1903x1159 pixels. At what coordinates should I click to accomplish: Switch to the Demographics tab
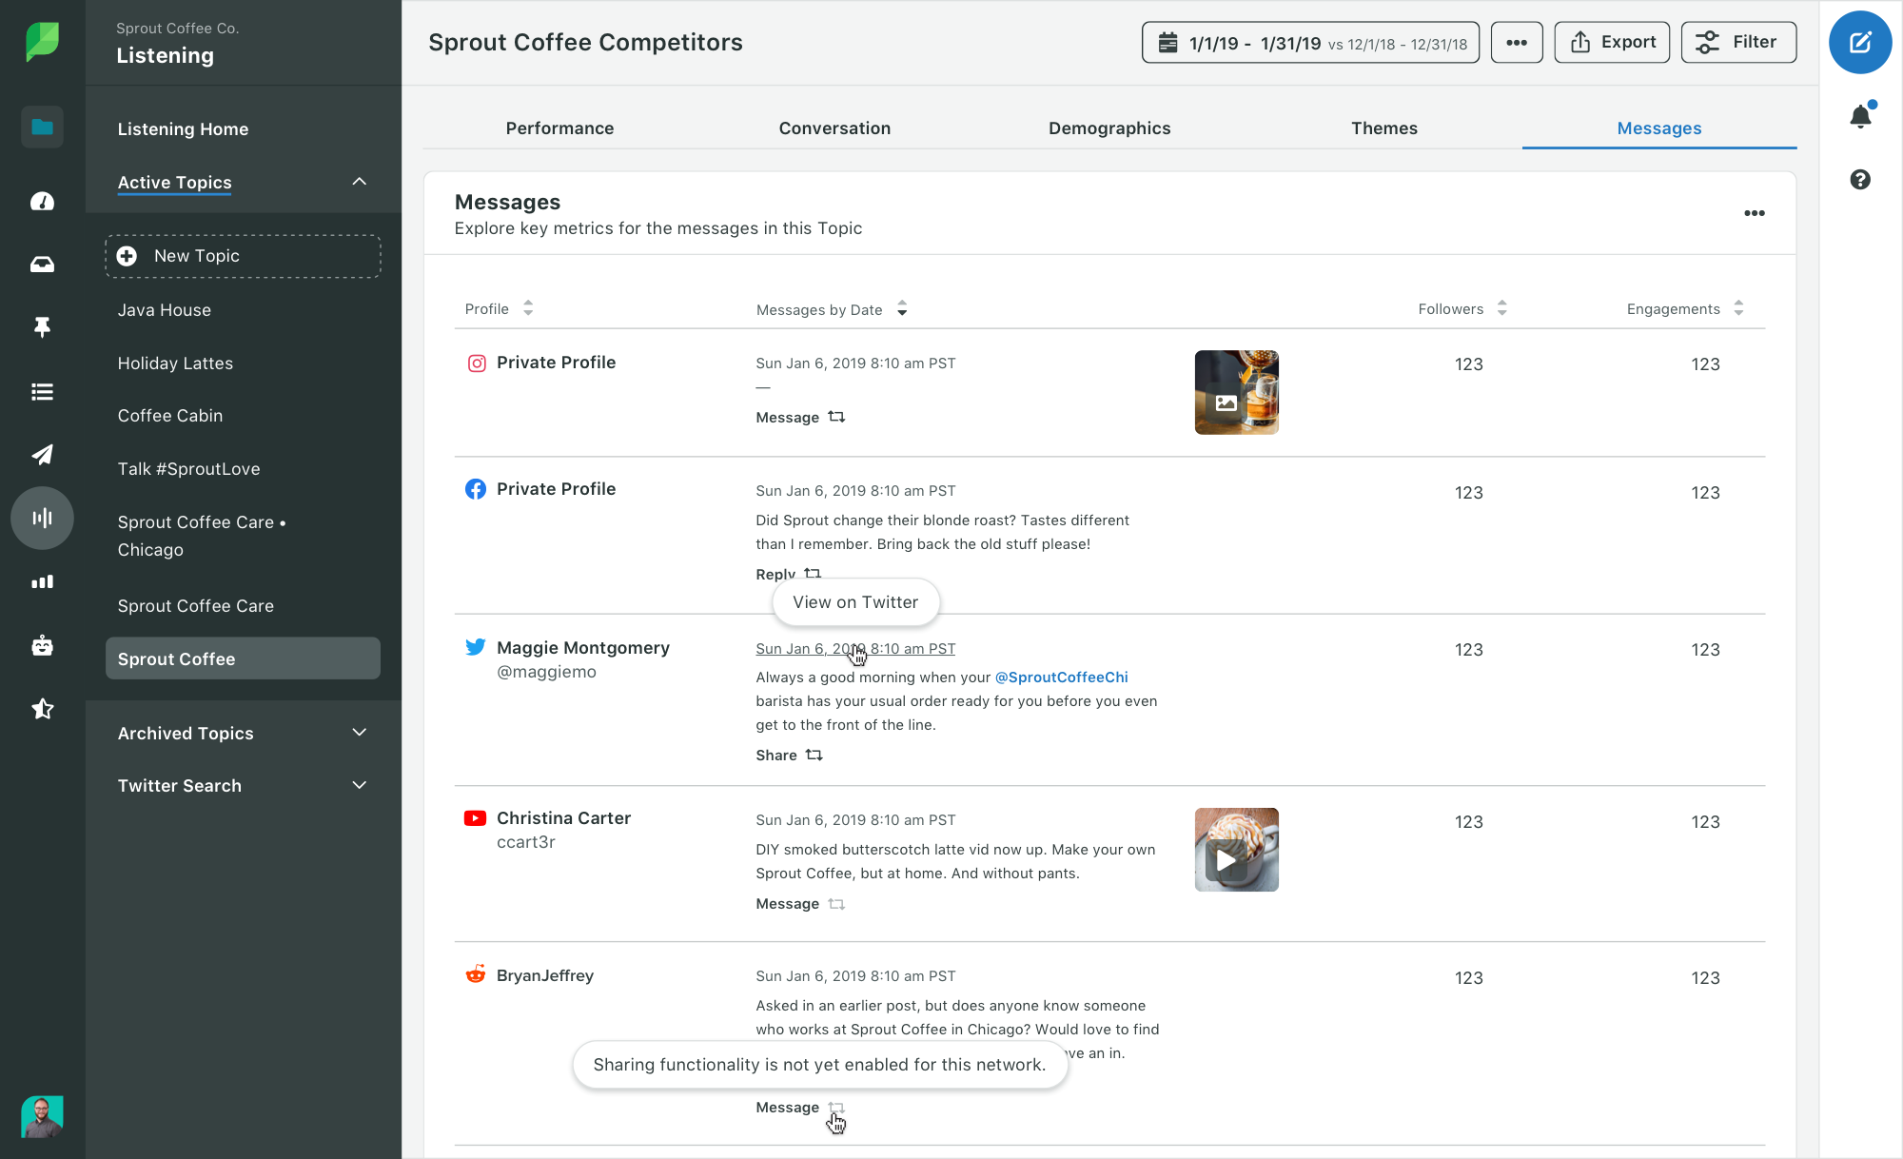[1109, 128]
